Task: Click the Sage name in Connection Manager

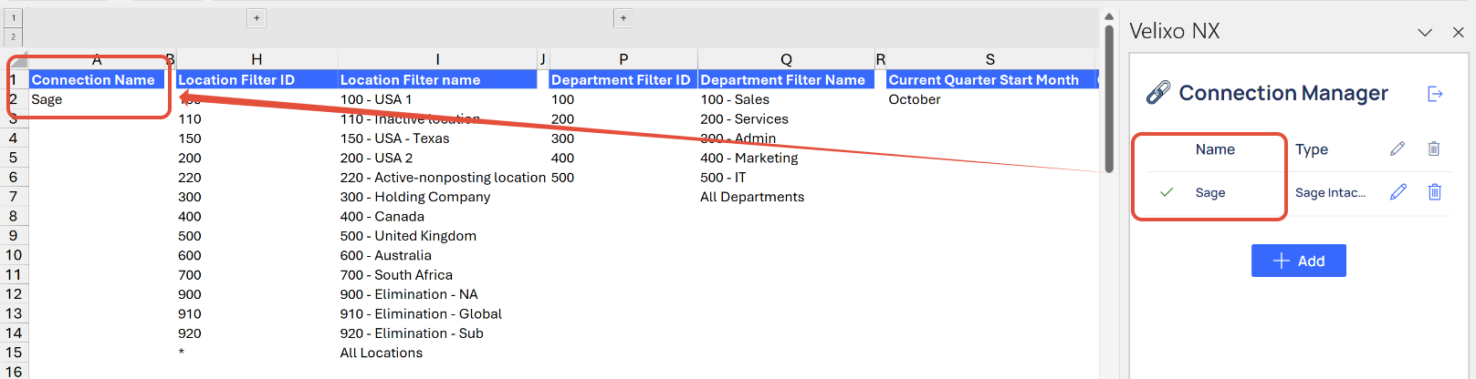Action: [1210, 192]
